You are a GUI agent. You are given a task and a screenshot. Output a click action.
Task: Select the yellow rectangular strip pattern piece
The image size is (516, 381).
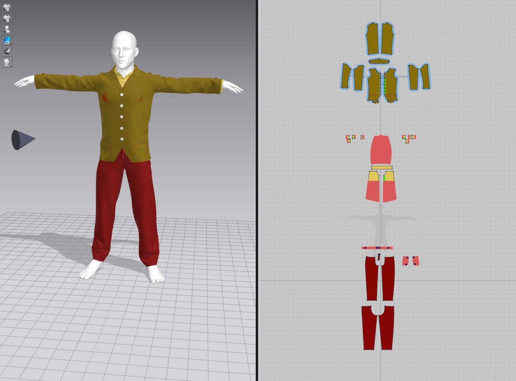[x=382, y=168]
